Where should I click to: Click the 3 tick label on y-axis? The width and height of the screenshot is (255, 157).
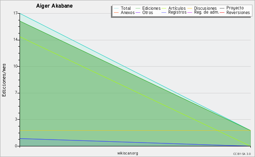click(x=16, y=119)
